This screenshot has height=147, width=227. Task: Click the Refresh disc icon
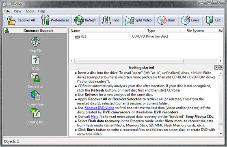pyautogui.click(x=79, y=20)
